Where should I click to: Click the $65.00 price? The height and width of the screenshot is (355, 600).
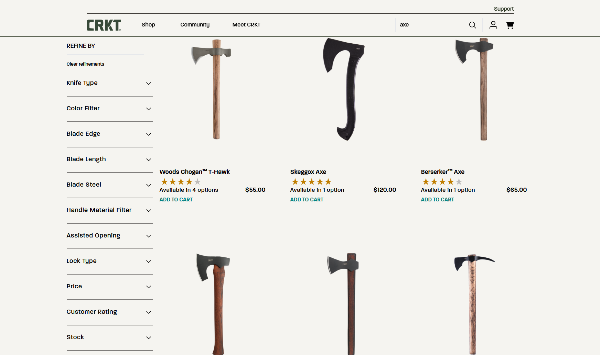516,190
